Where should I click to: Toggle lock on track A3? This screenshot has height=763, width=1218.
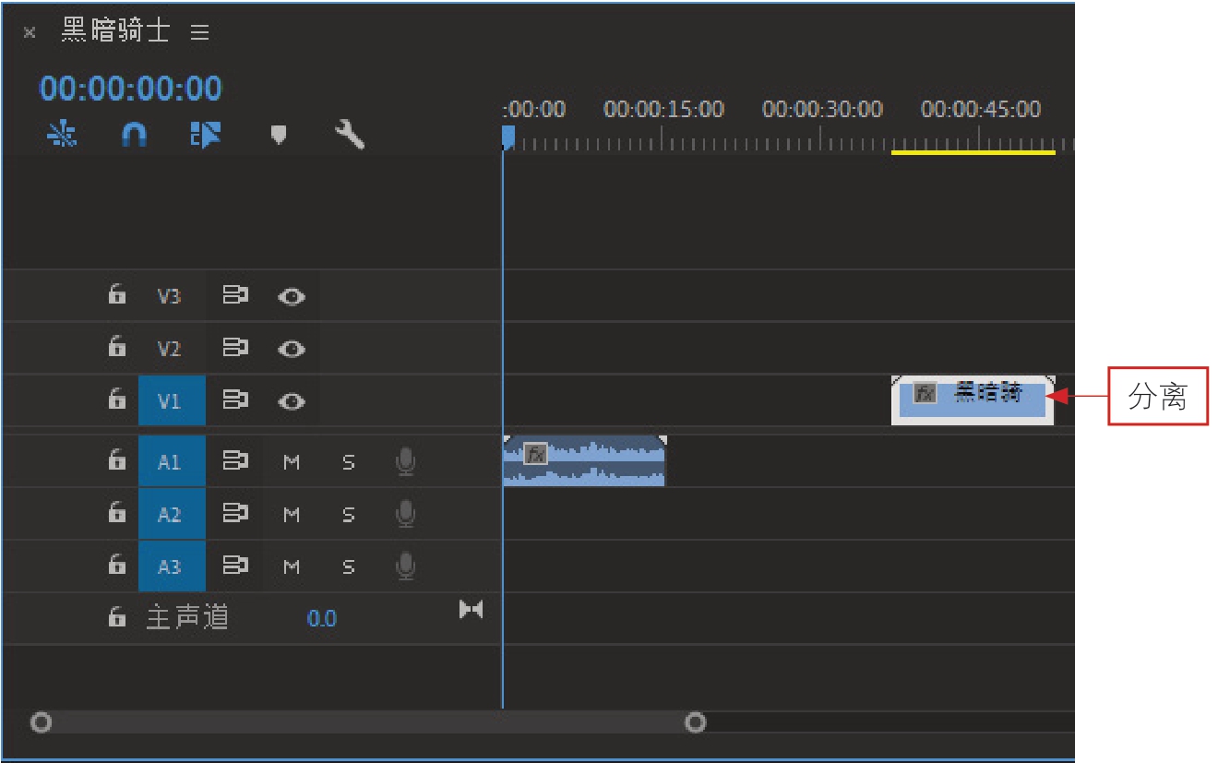click(x=116, y=566)
